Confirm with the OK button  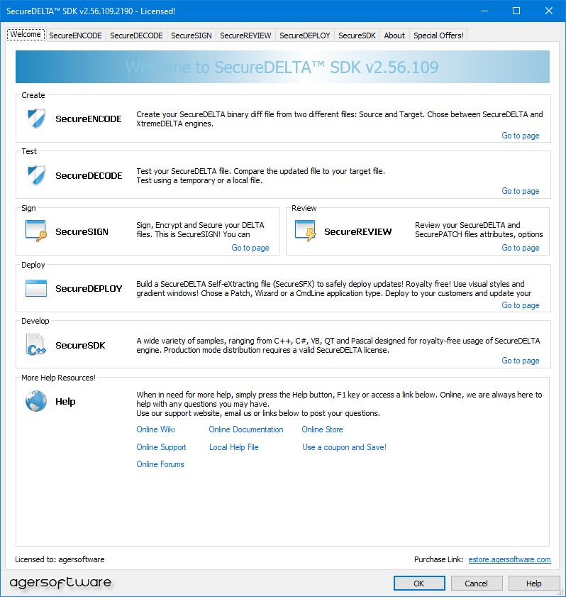[x=419, y=584]
